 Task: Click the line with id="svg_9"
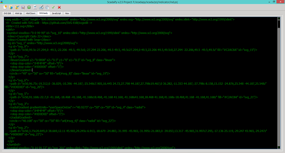point(19,47)
